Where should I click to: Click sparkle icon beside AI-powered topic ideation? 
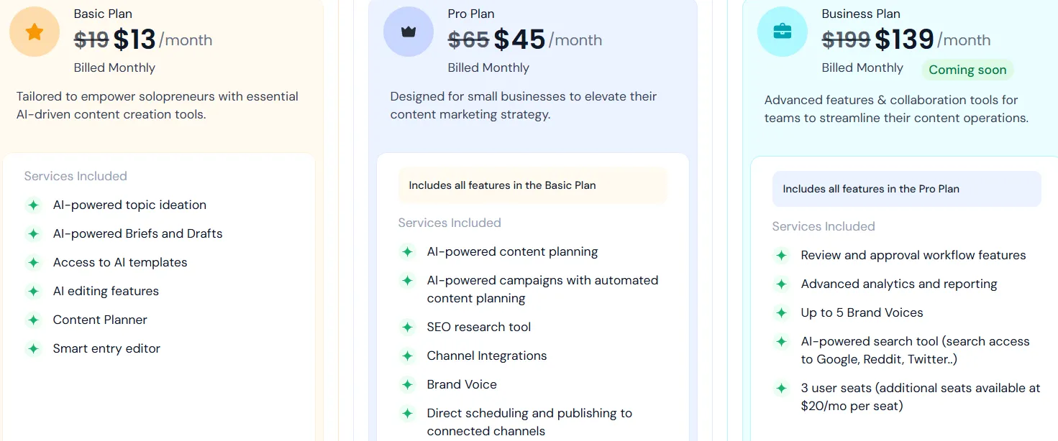(x=33, y=205)
